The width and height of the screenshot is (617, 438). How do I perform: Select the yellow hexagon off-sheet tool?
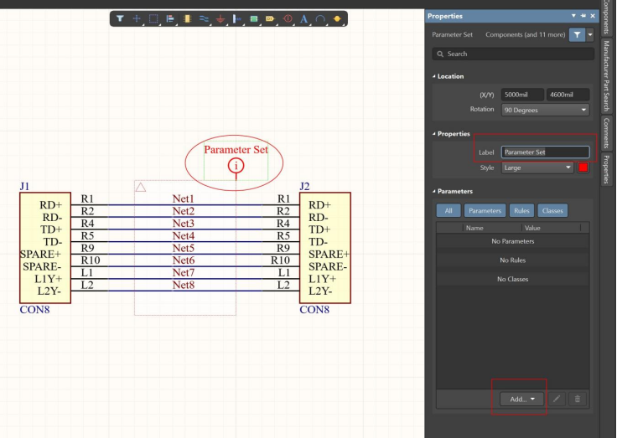(x=337, y=18)
